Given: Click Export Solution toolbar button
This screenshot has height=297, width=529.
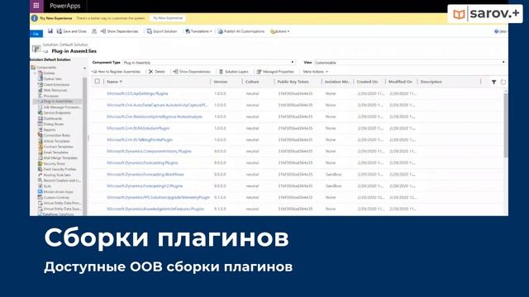Looking at the screenshot, I should [162, 31].
